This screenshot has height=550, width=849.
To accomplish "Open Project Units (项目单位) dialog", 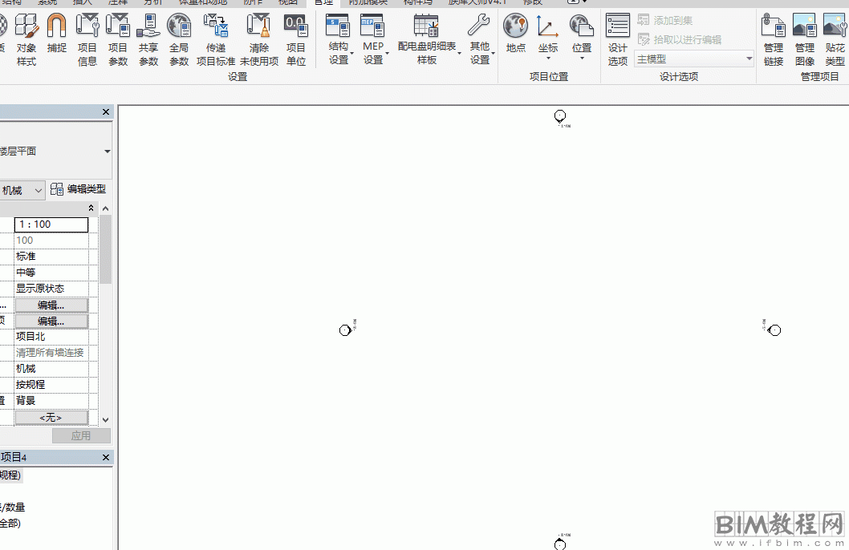I will [x=296, y=40].
